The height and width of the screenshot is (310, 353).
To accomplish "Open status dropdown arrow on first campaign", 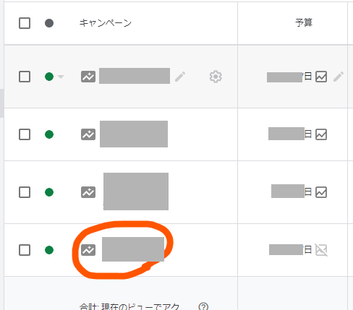I will click(x=61, y=77).
